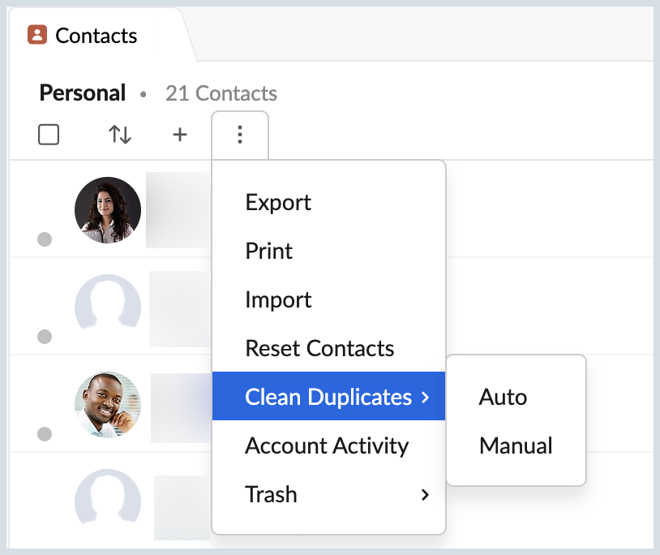Pick Manual duplicate cleaning
660x555 pixels.
516,445
